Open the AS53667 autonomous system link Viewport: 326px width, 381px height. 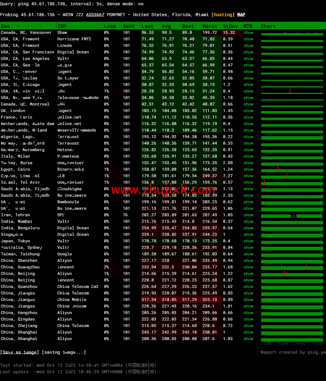95,15
